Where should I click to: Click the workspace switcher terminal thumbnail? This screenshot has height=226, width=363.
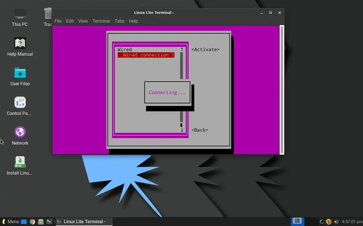(297, 221)
